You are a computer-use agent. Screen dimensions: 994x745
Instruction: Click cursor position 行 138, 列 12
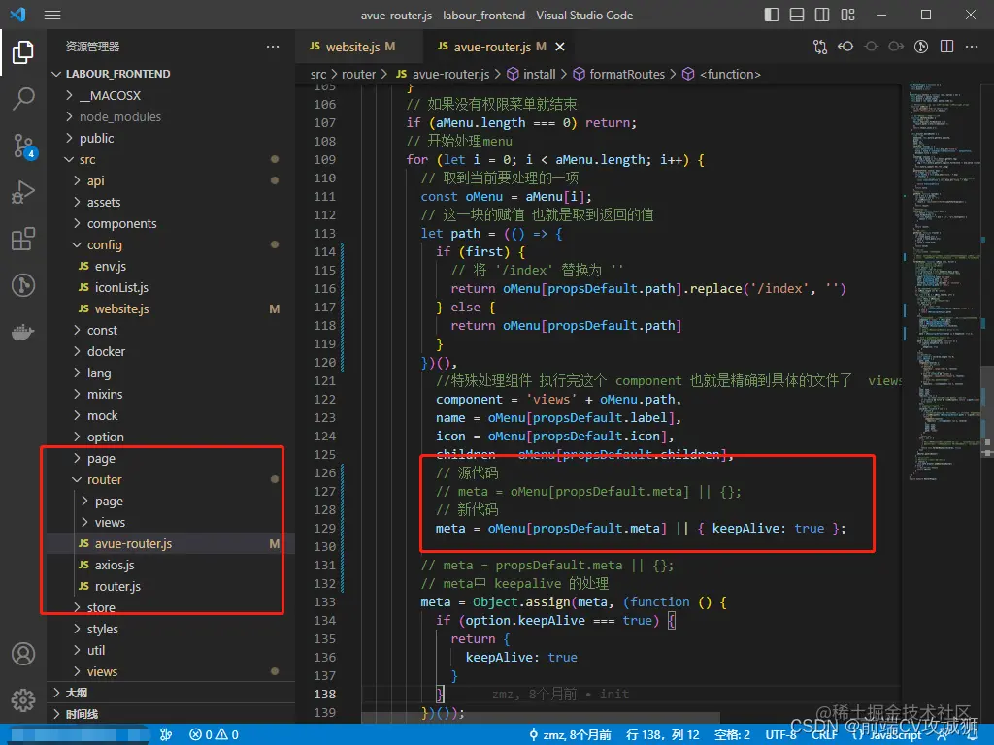click(x=662, y=735)
